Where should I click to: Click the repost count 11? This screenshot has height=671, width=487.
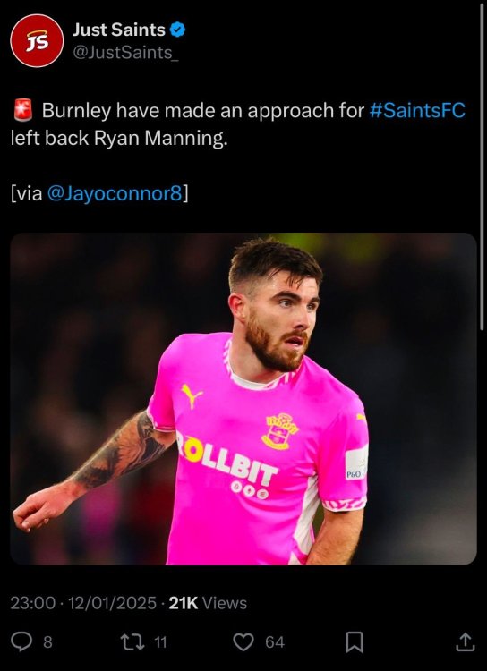click(x=159, y=642)
